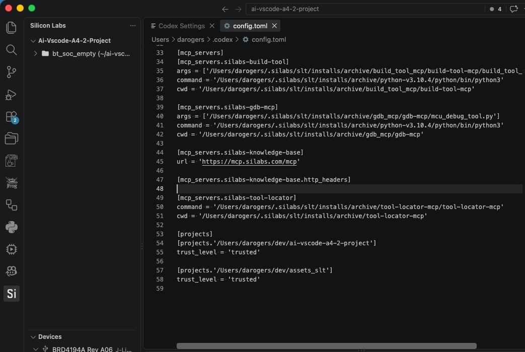Viewport: 525px width, 352px height.
Task: Open the Silicon Labs Si view
Action: (12, 294)
